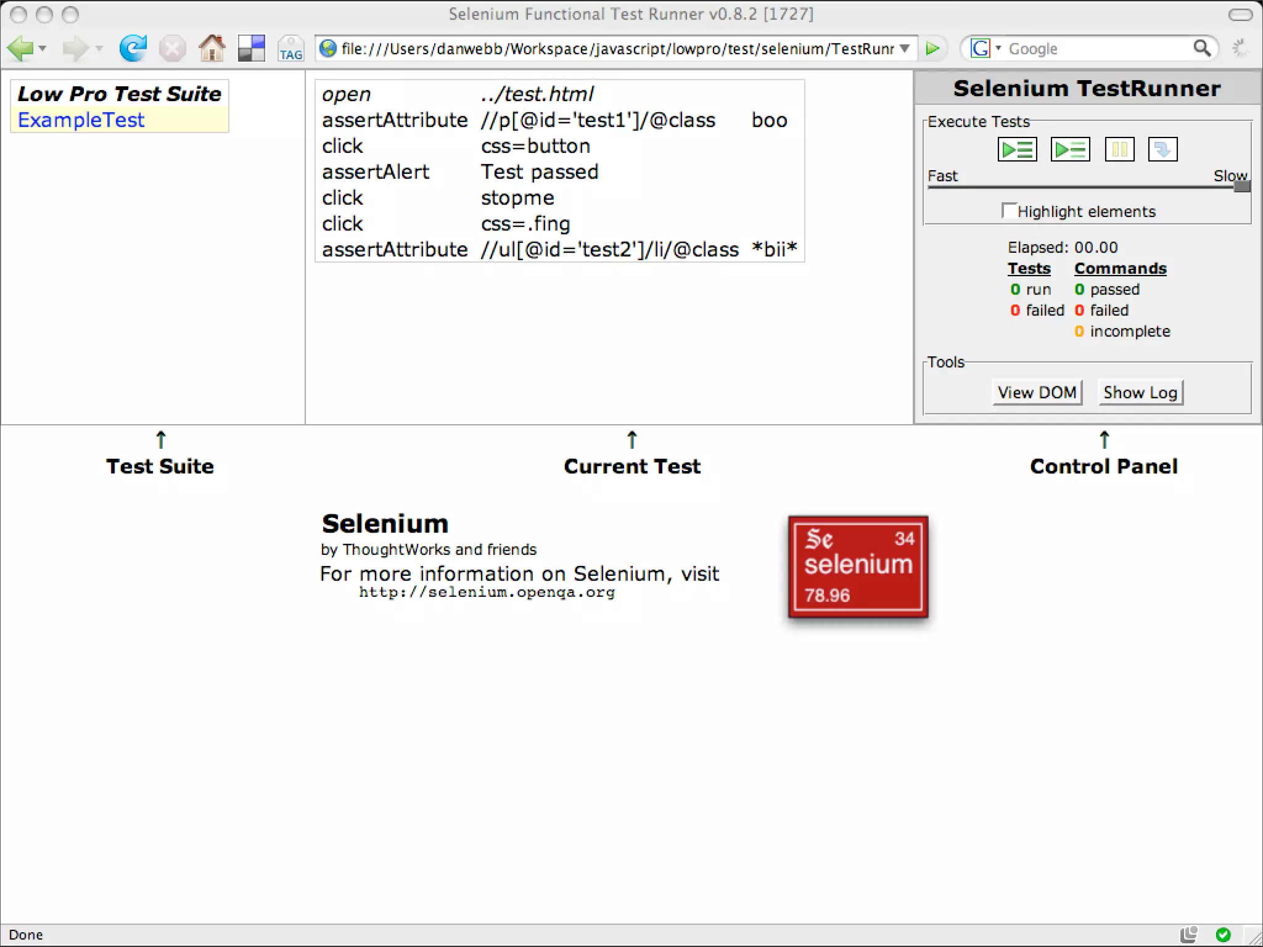Click the TAG toolbar icon
Image resolution: width=1263 pixels, height=947 pixels.
[x=290, y=48]
